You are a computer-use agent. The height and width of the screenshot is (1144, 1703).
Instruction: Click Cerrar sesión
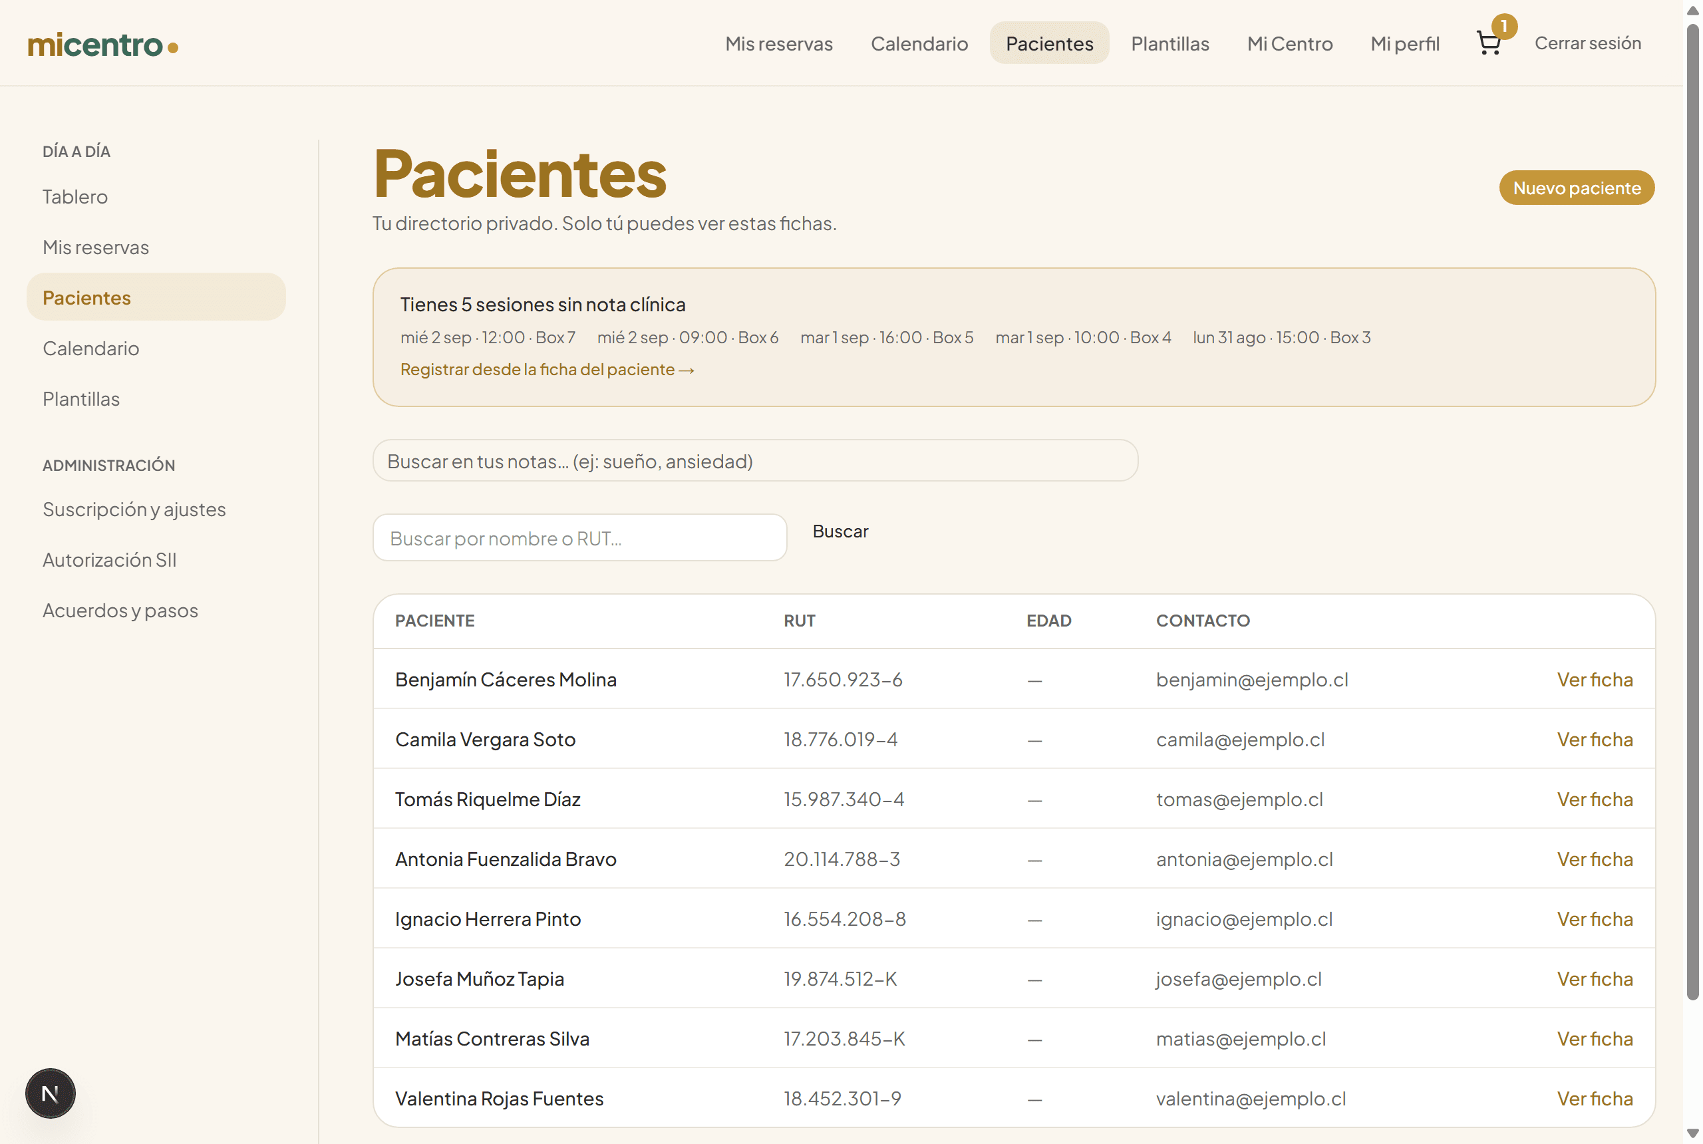1588,43
